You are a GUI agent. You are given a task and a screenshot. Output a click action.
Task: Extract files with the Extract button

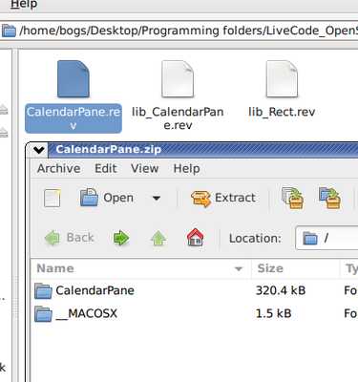click(x=223, y=198)
